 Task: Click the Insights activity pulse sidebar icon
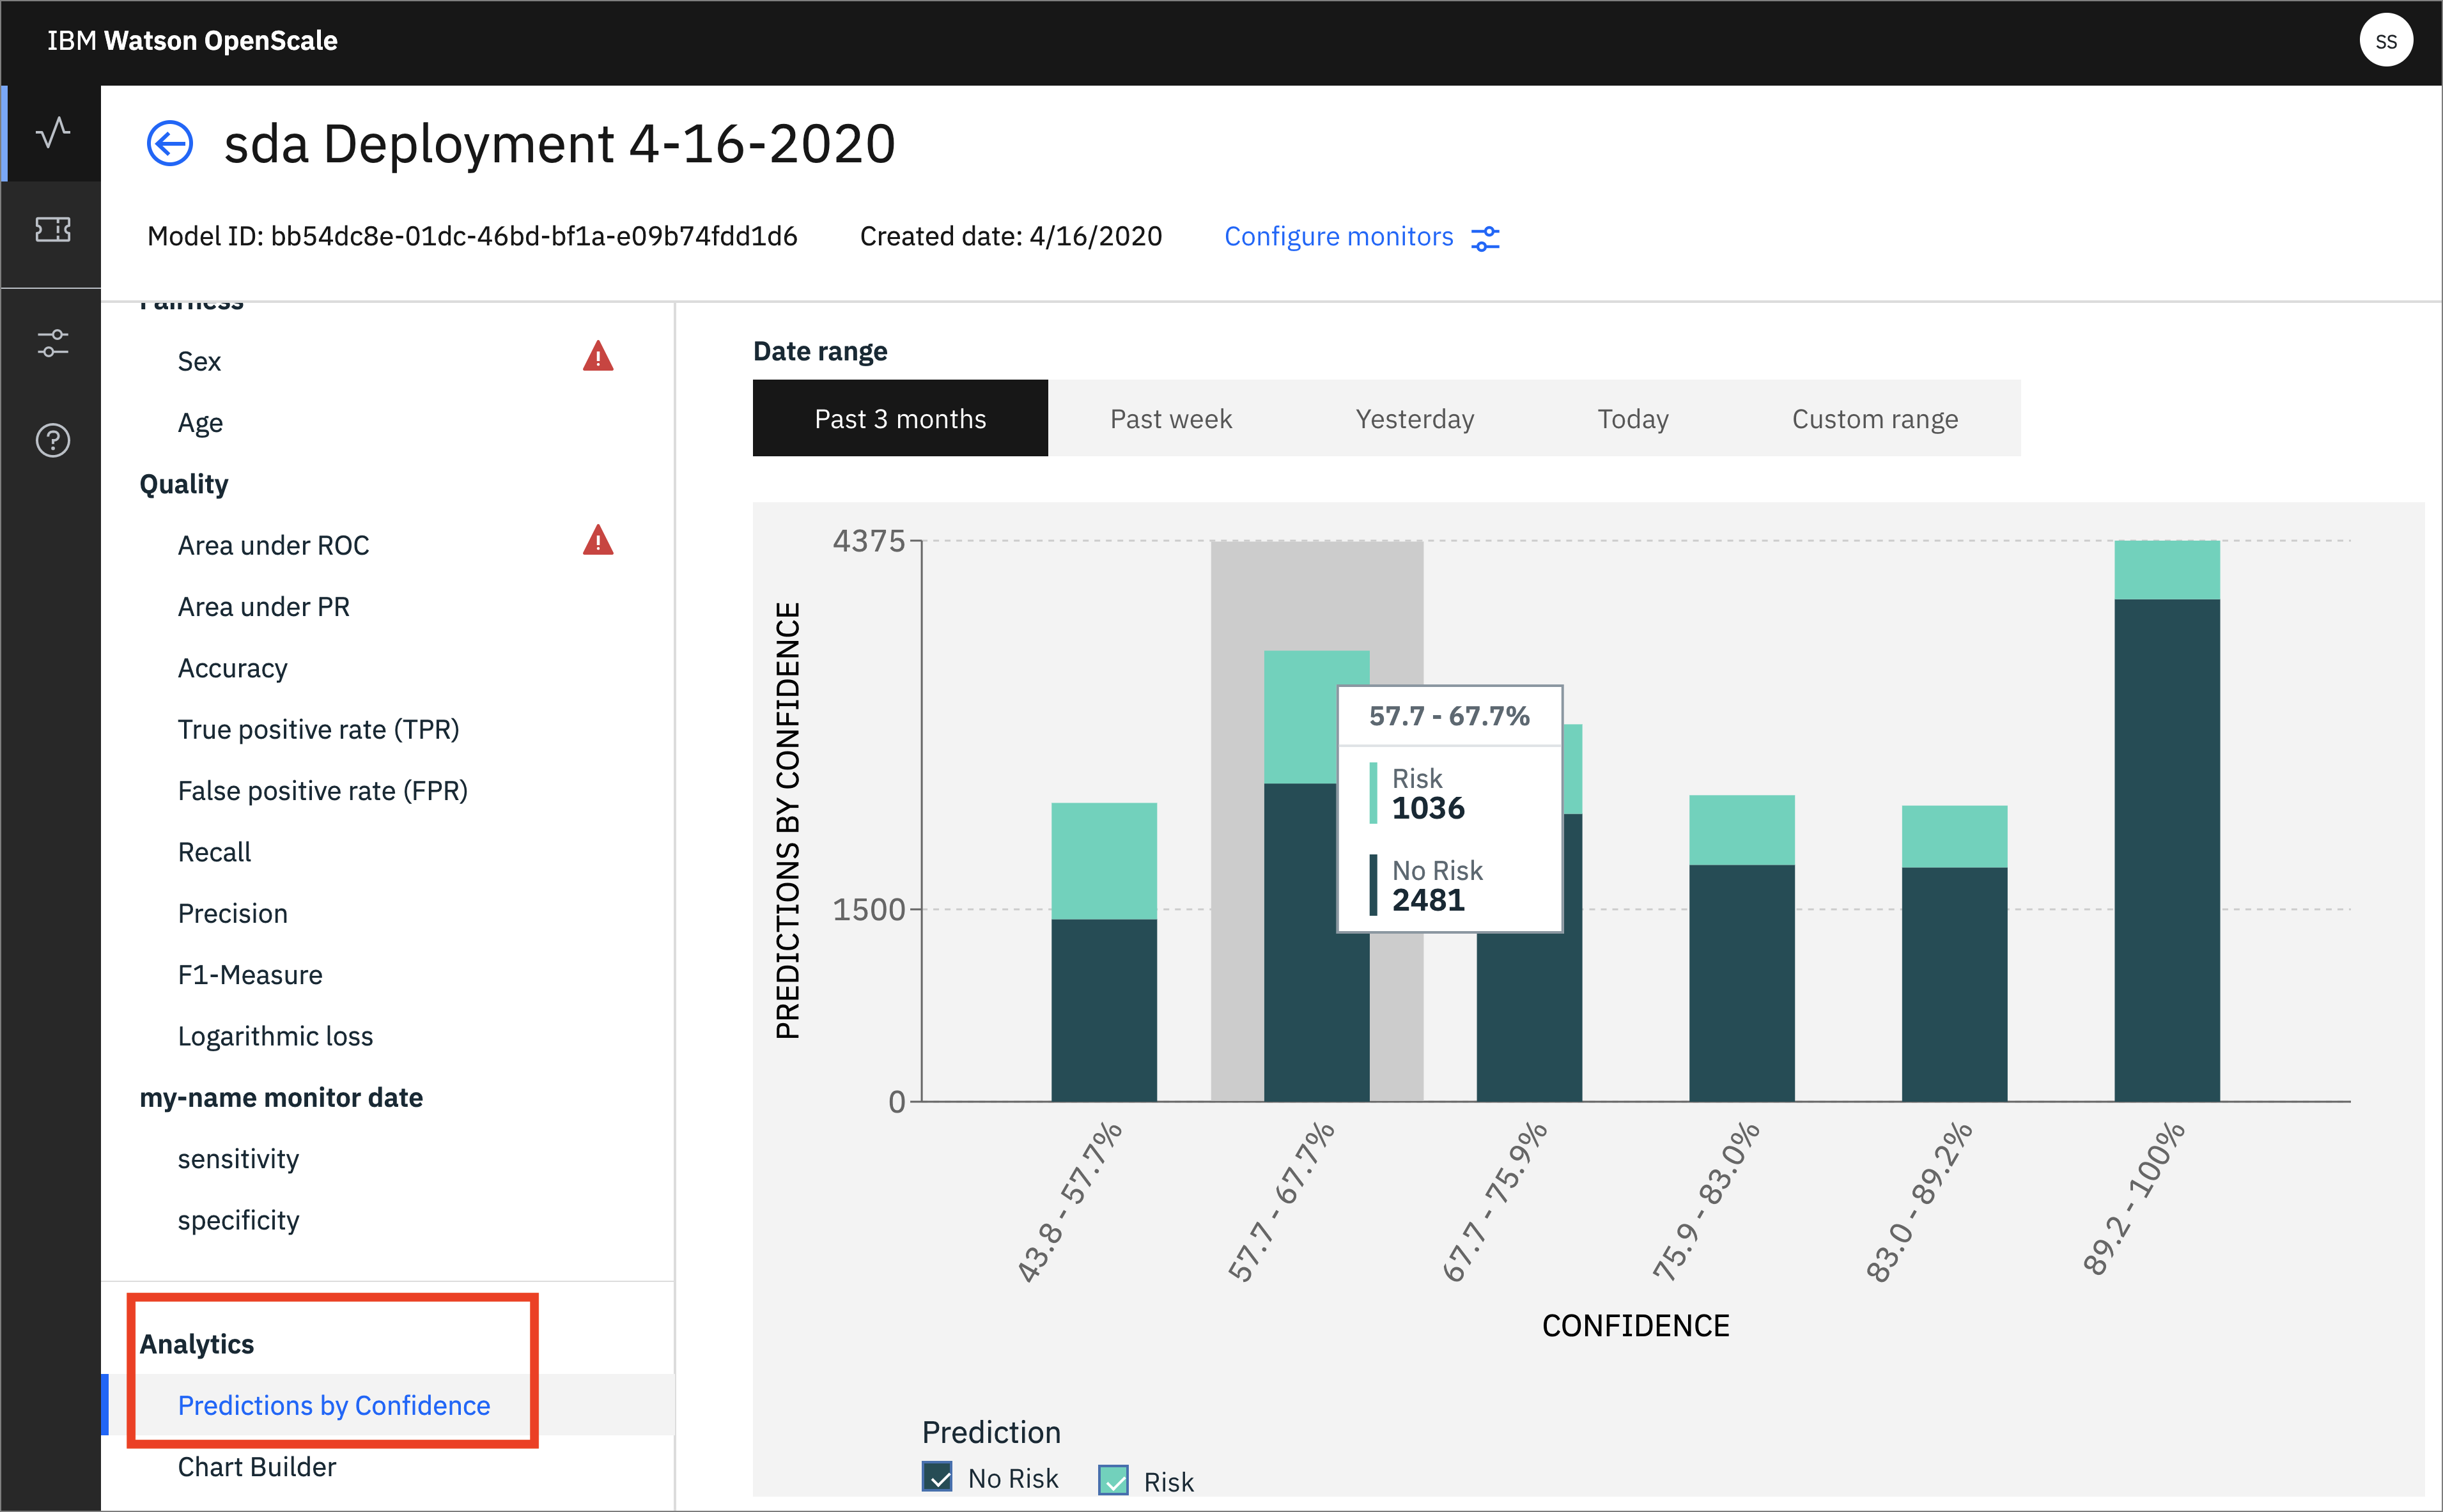click(x=52, y=132)
